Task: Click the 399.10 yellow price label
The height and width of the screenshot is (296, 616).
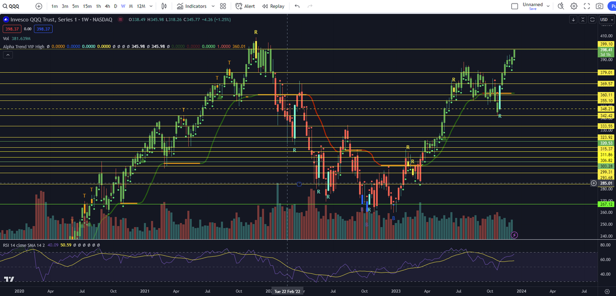Action: [606, 44]
